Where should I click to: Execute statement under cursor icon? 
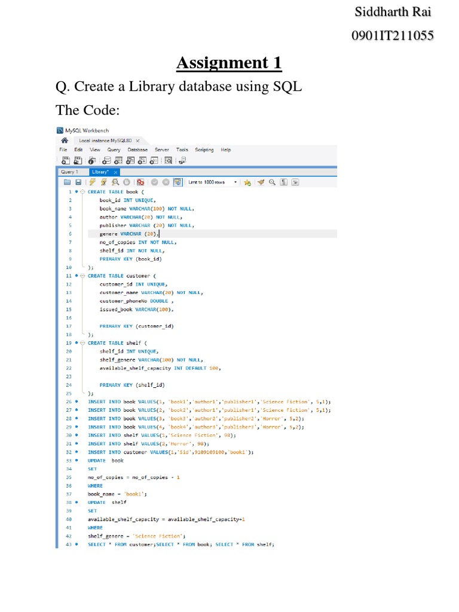click(103, 182)
